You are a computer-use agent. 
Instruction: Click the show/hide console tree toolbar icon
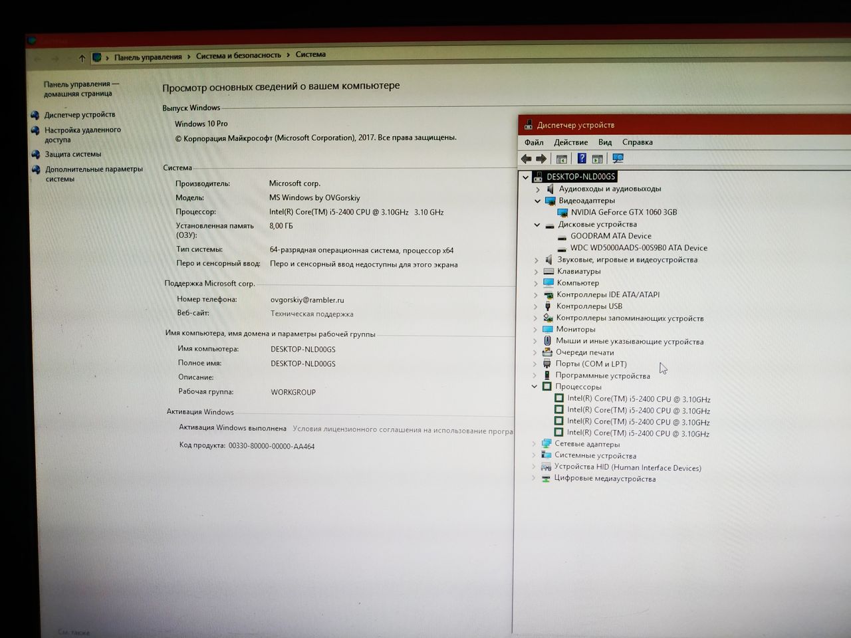(562, 159)
